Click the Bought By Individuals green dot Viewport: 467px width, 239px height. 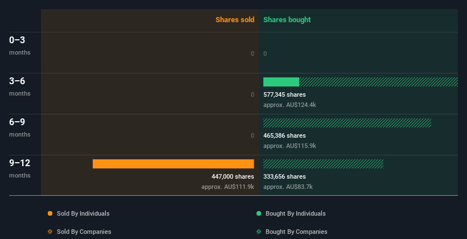point(259,213)
